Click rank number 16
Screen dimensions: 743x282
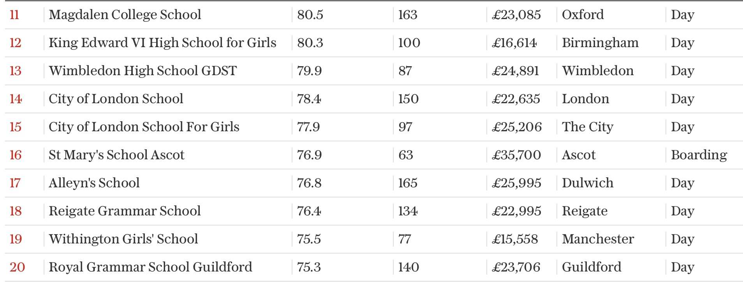[16, 155]
